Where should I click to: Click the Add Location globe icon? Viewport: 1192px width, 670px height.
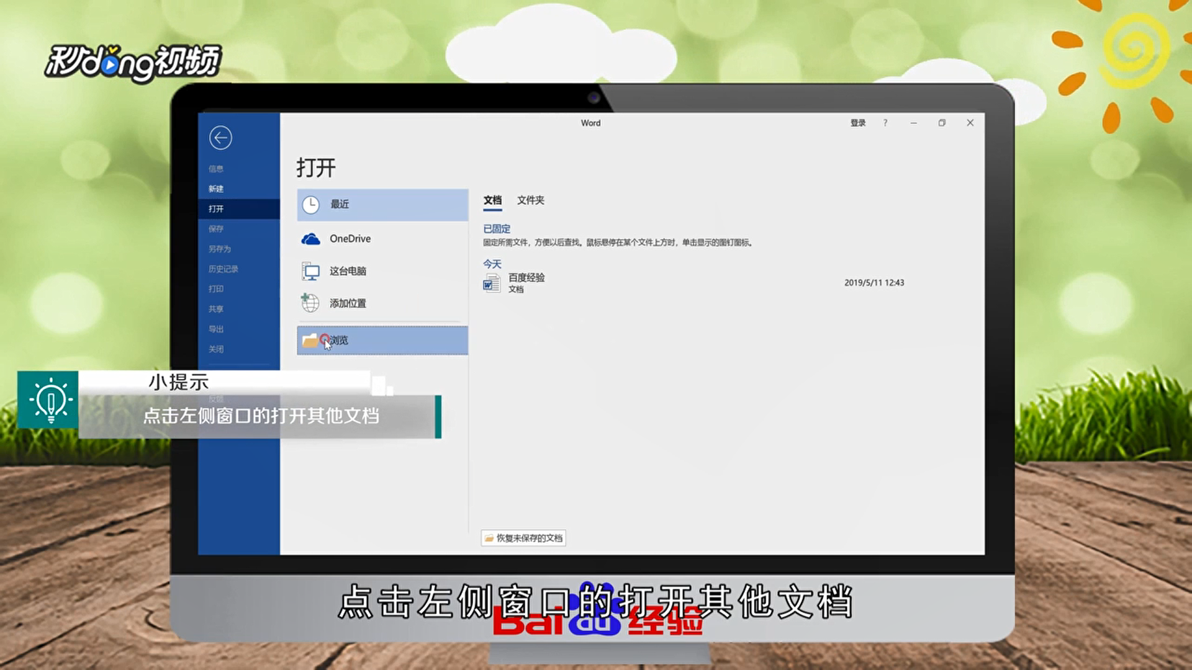310,303
